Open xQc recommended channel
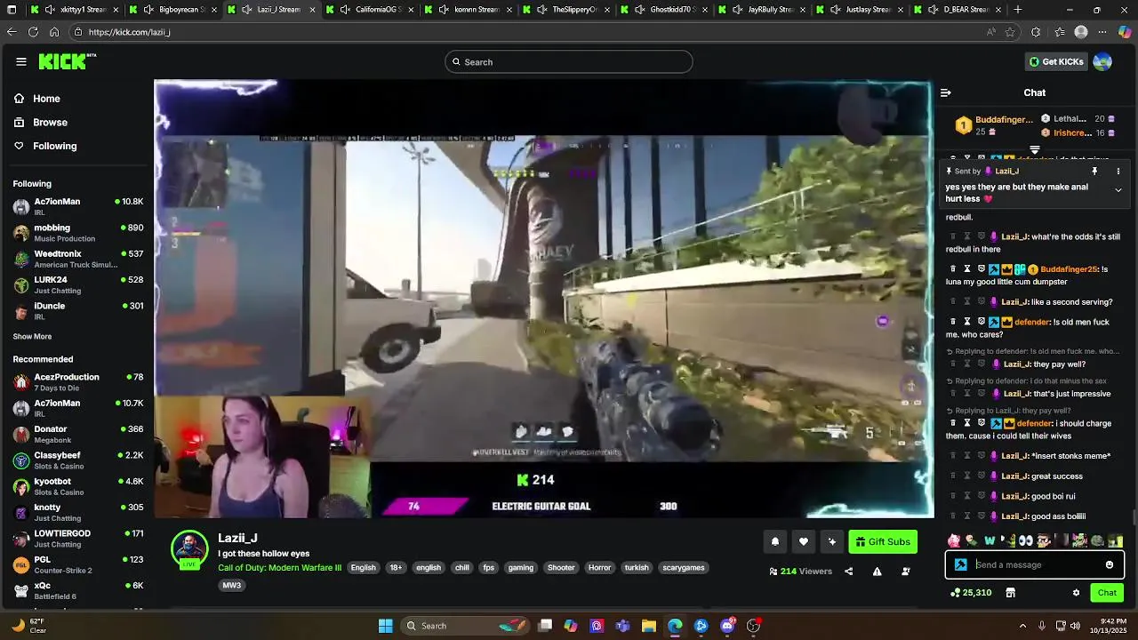 [x=78, y=591]
